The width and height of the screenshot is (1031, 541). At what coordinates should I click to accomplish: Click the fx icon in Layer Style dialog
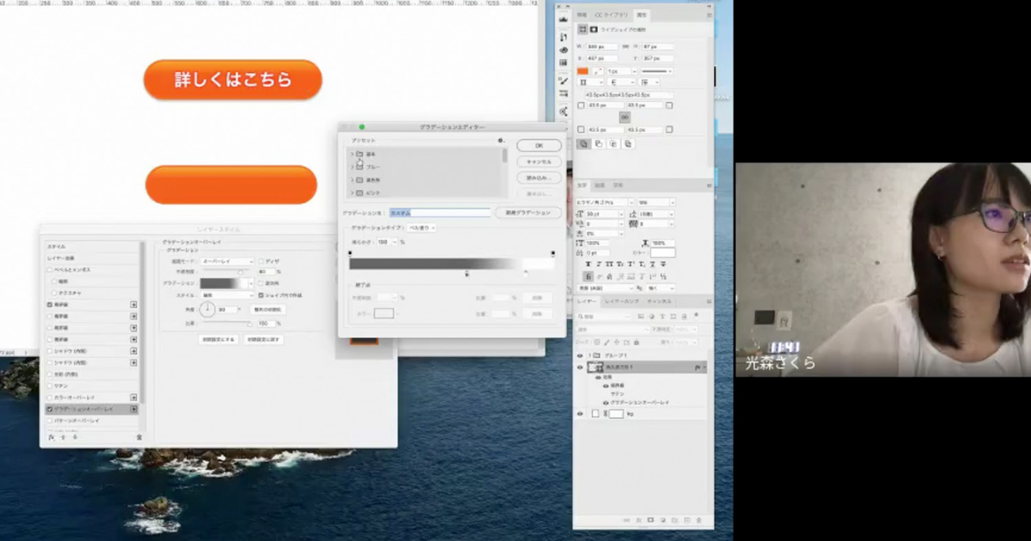point(52,437)
